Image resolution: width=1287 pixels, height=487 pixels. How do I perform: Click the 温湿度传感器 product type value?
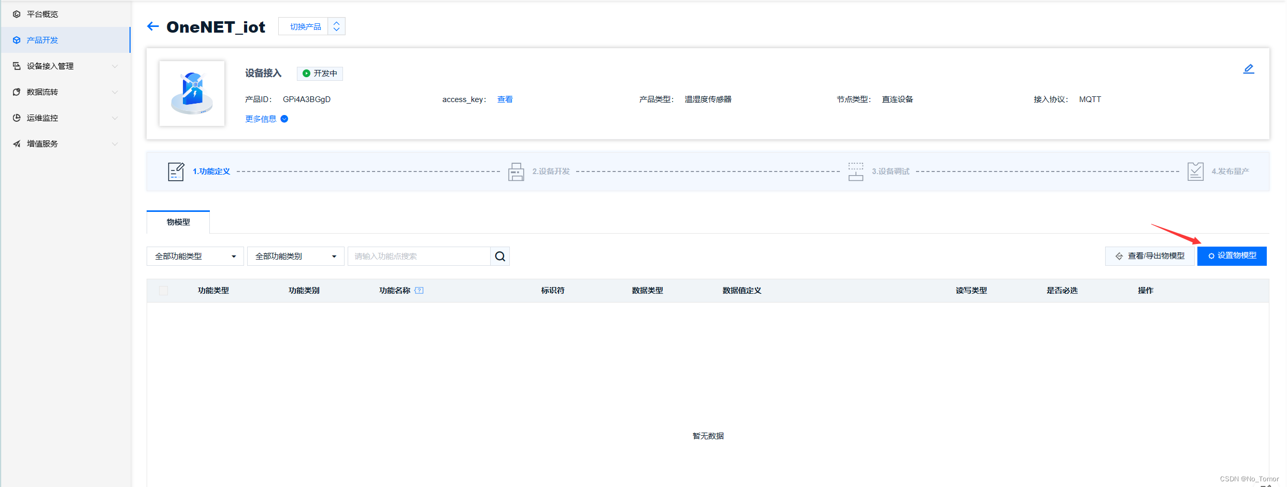[708, 99]
